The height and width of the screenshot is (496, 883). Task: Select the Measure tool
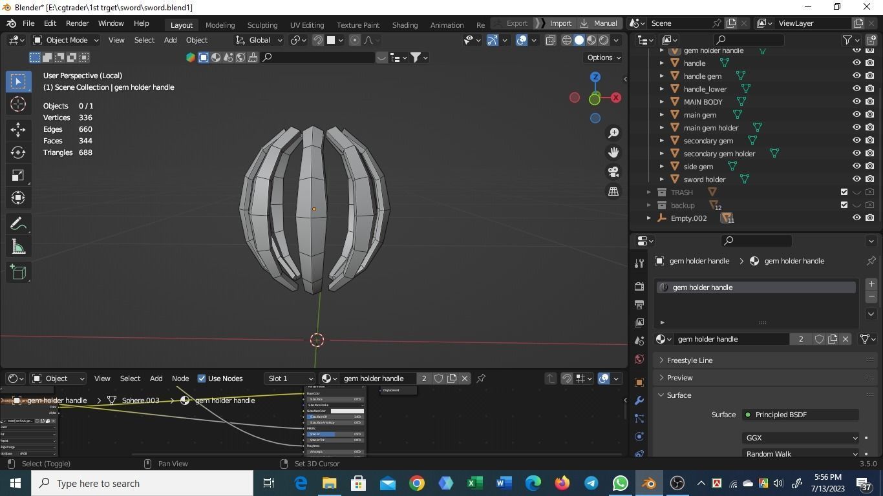[18, 247]
